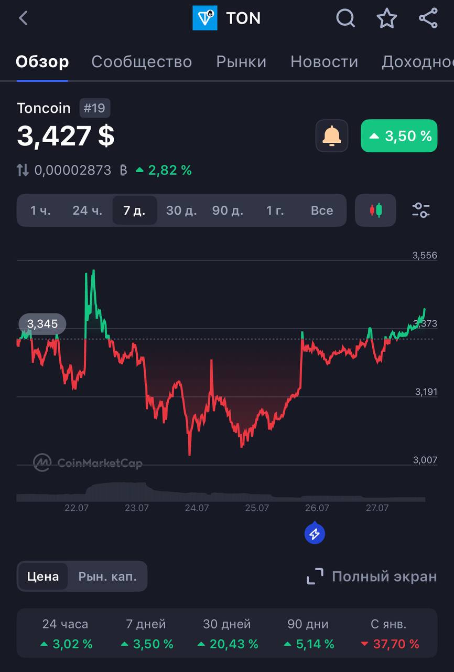
Task: Select the 24 ч. chart range
Action: (88, 211)
